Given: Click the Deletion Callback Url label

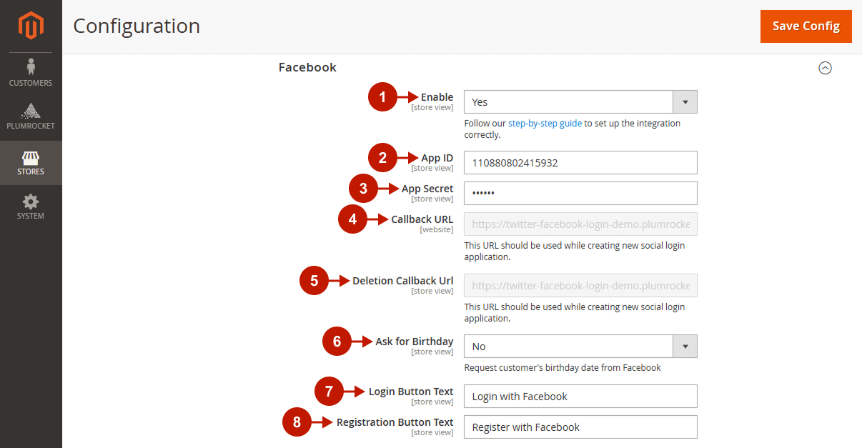Looking at the screenshot, I should pyautogui.click(x=402, y=281).
